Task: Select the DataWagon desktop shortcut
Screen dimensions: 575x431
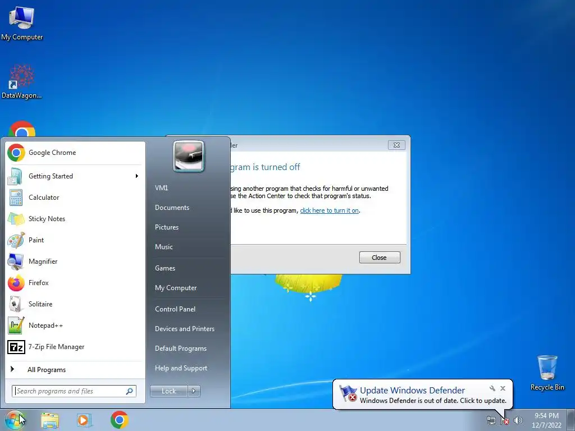Action: tap(22, 82)
